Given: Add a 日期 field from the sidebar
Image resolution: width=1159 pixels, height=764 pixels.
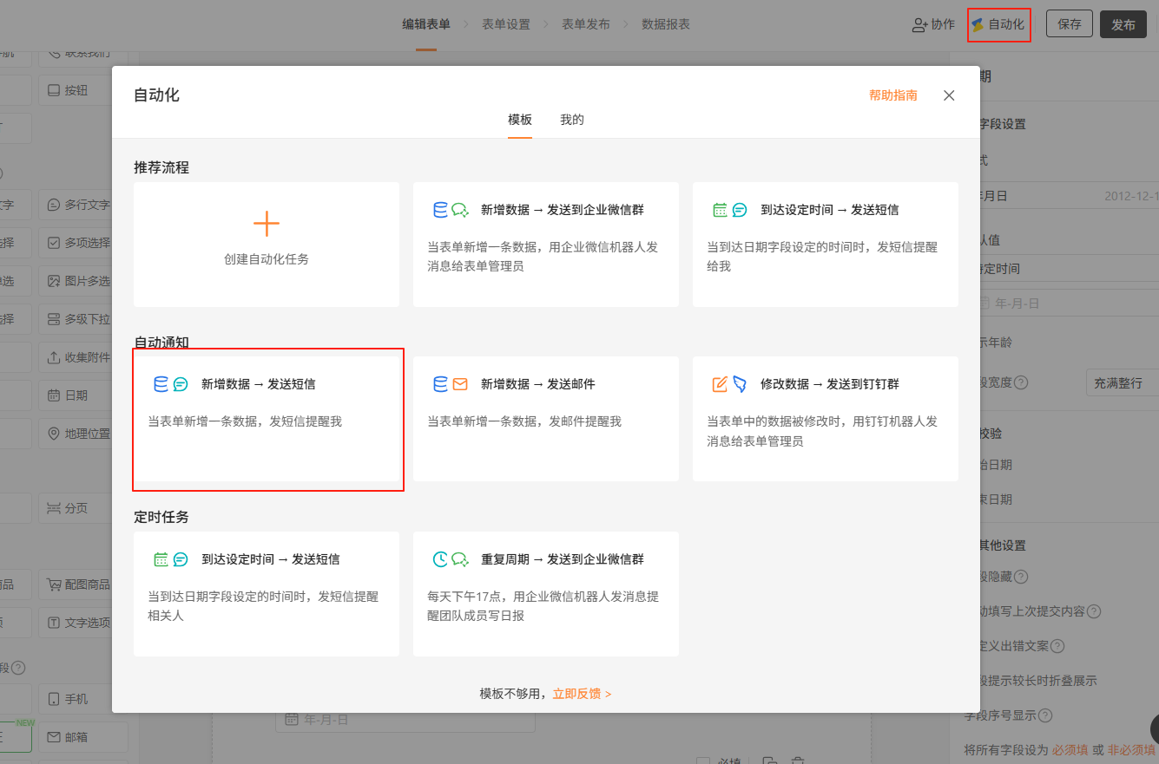Looking at the screenshot, I should [76, 395].
